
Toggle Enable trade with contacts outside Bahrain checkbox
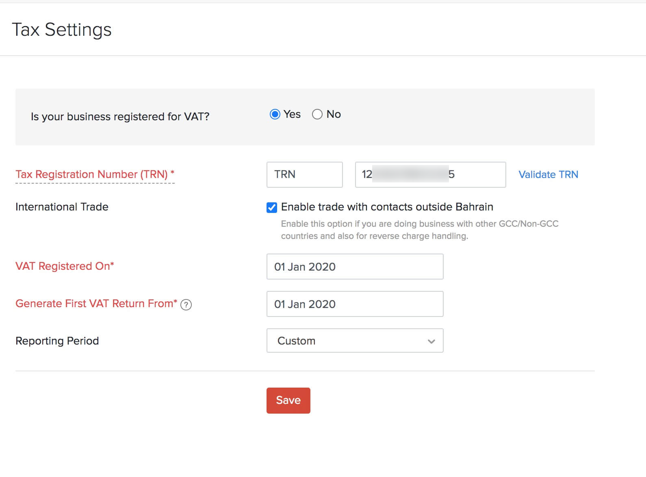coord(272,208)
